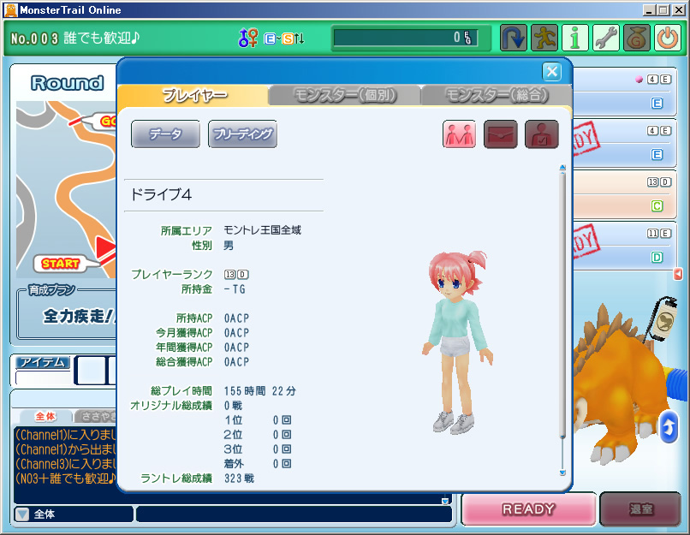Close the player info dialog

click(x=552, y=71)
